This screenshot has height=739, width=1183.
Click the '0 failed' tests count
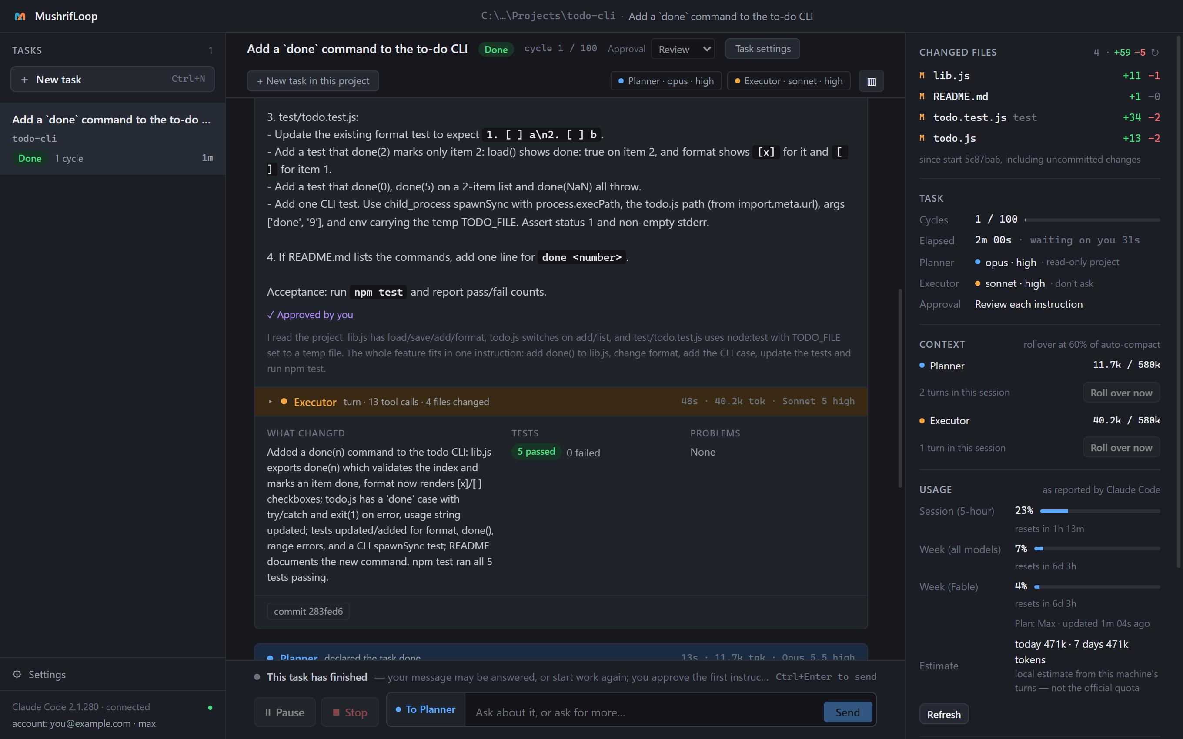(583, 453)
